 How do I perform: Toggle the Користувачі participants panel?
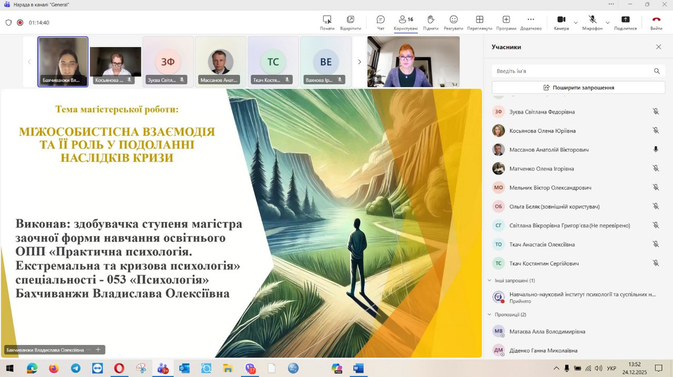point(405,23)
